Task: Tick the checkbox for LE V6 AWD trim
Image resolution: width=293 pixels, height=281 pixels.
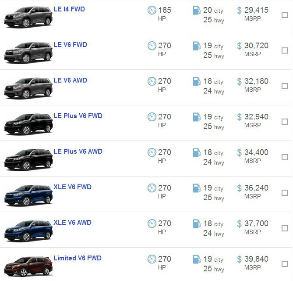Action: 285,86
